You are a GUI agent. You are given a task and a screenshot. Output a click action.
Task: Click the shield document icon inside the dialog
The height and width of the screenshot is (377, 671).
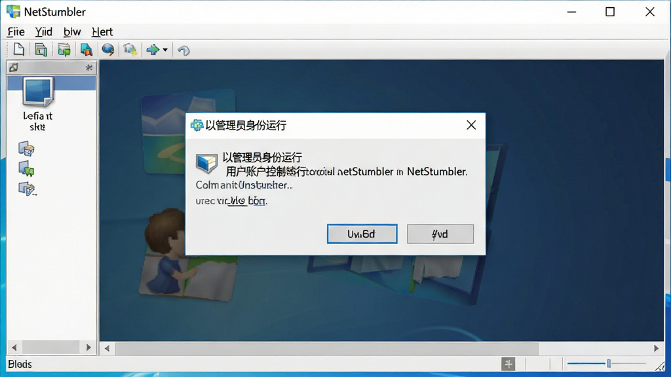point(206,163)
